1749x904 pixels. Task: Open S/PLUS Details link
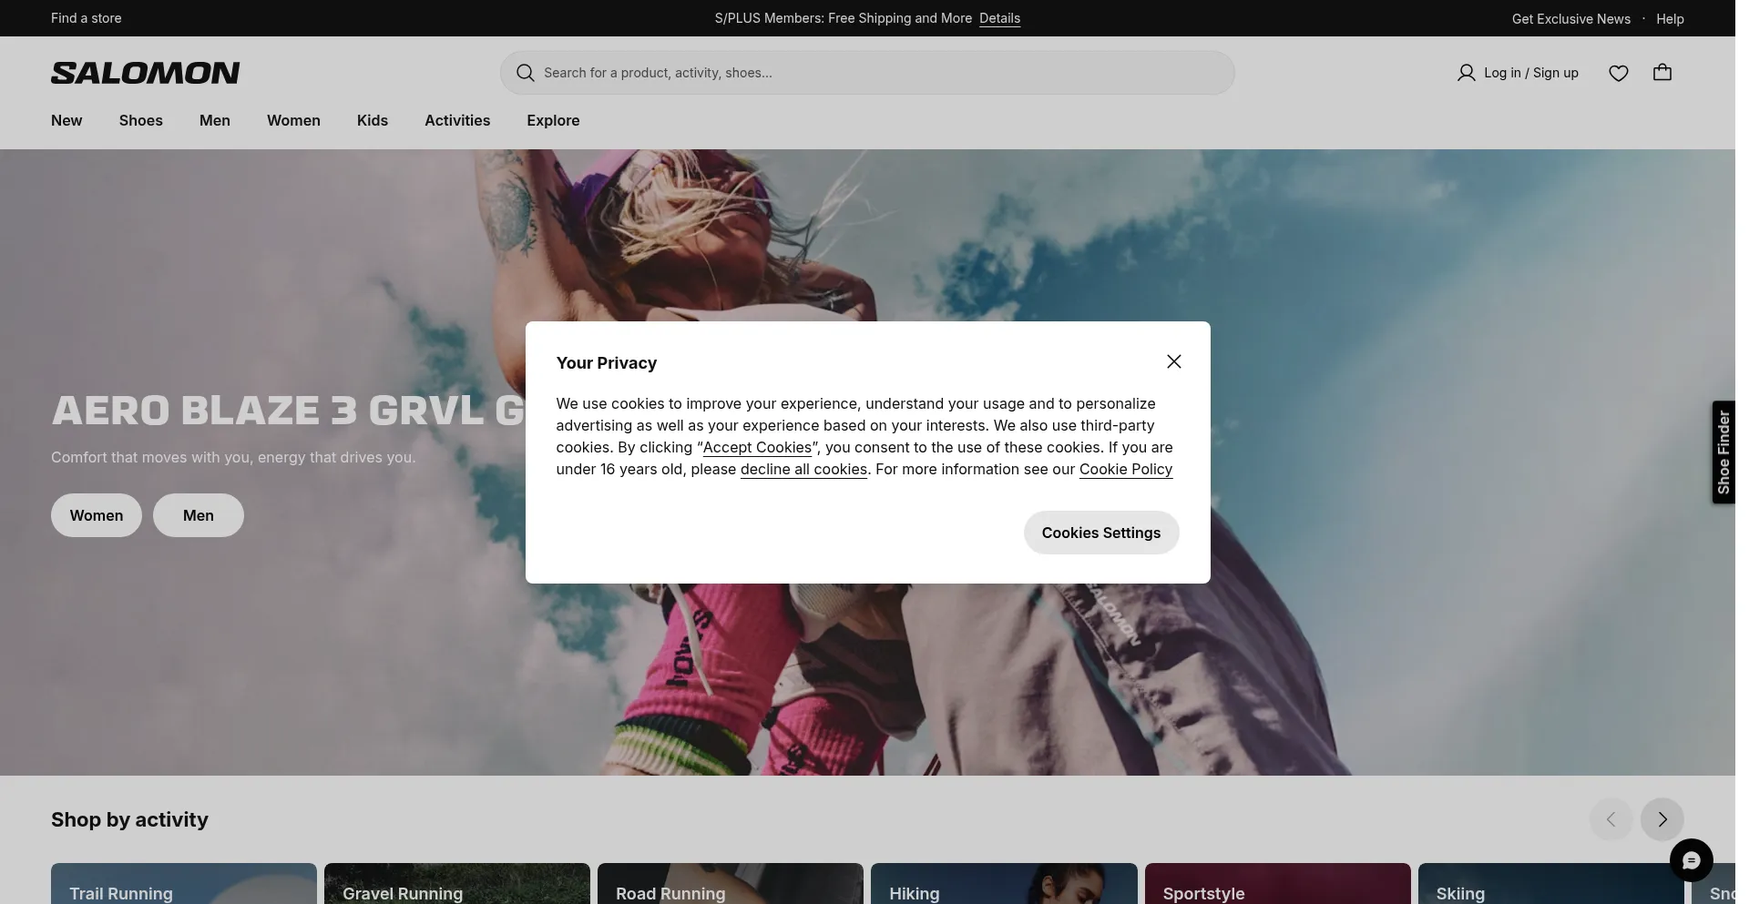[999, 18]
